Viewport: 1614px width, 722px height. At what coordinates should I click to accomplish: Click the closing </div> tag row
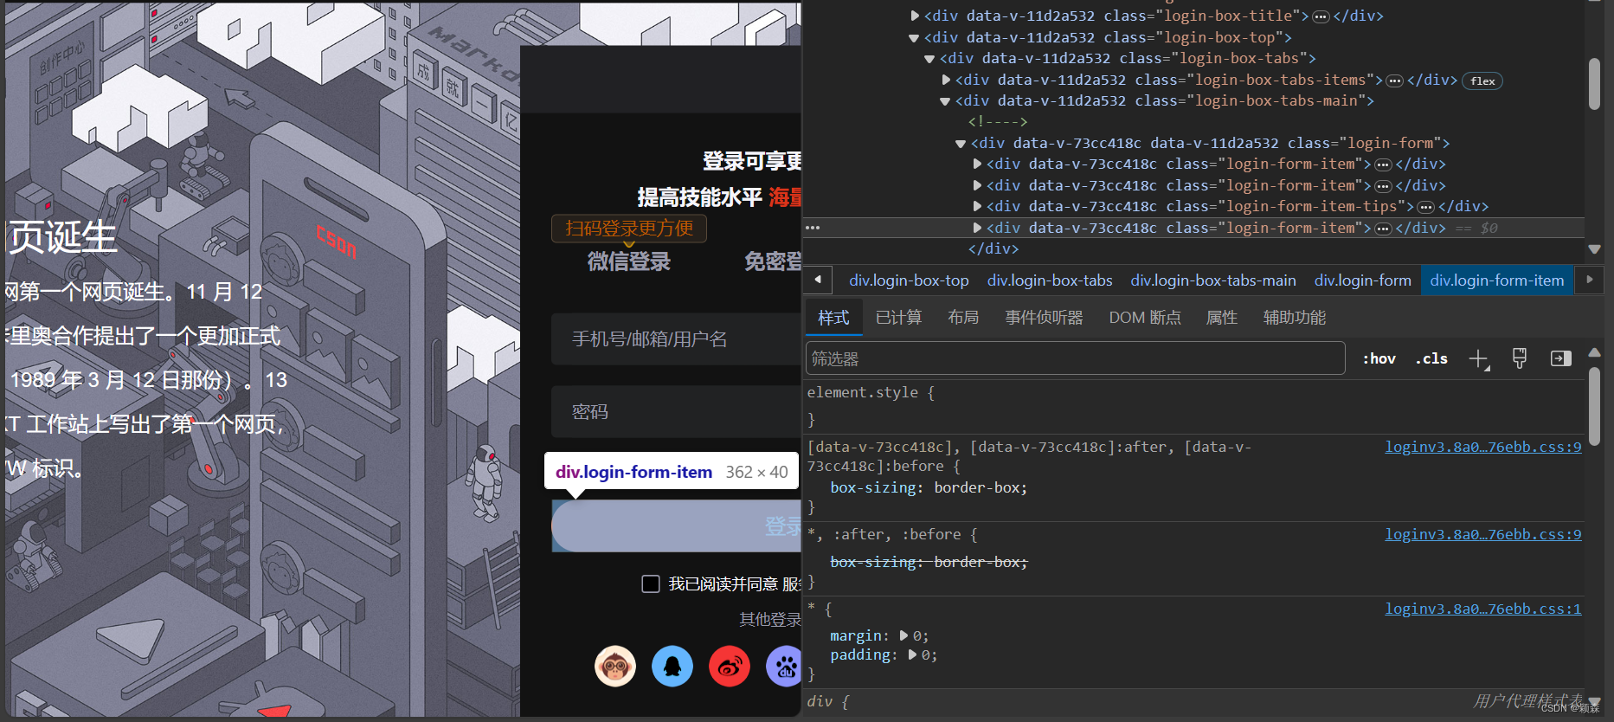click(x=993, y=249)
